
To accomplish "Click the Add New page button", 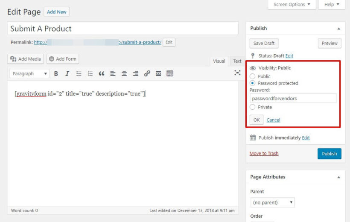I will [x=57, y=12].
